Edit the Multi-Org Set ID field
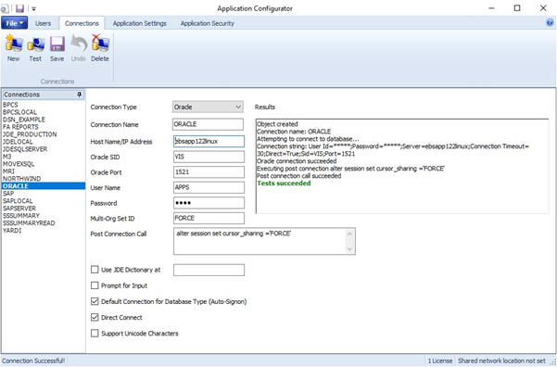The image size is (557, 367). tap(209, 218)
